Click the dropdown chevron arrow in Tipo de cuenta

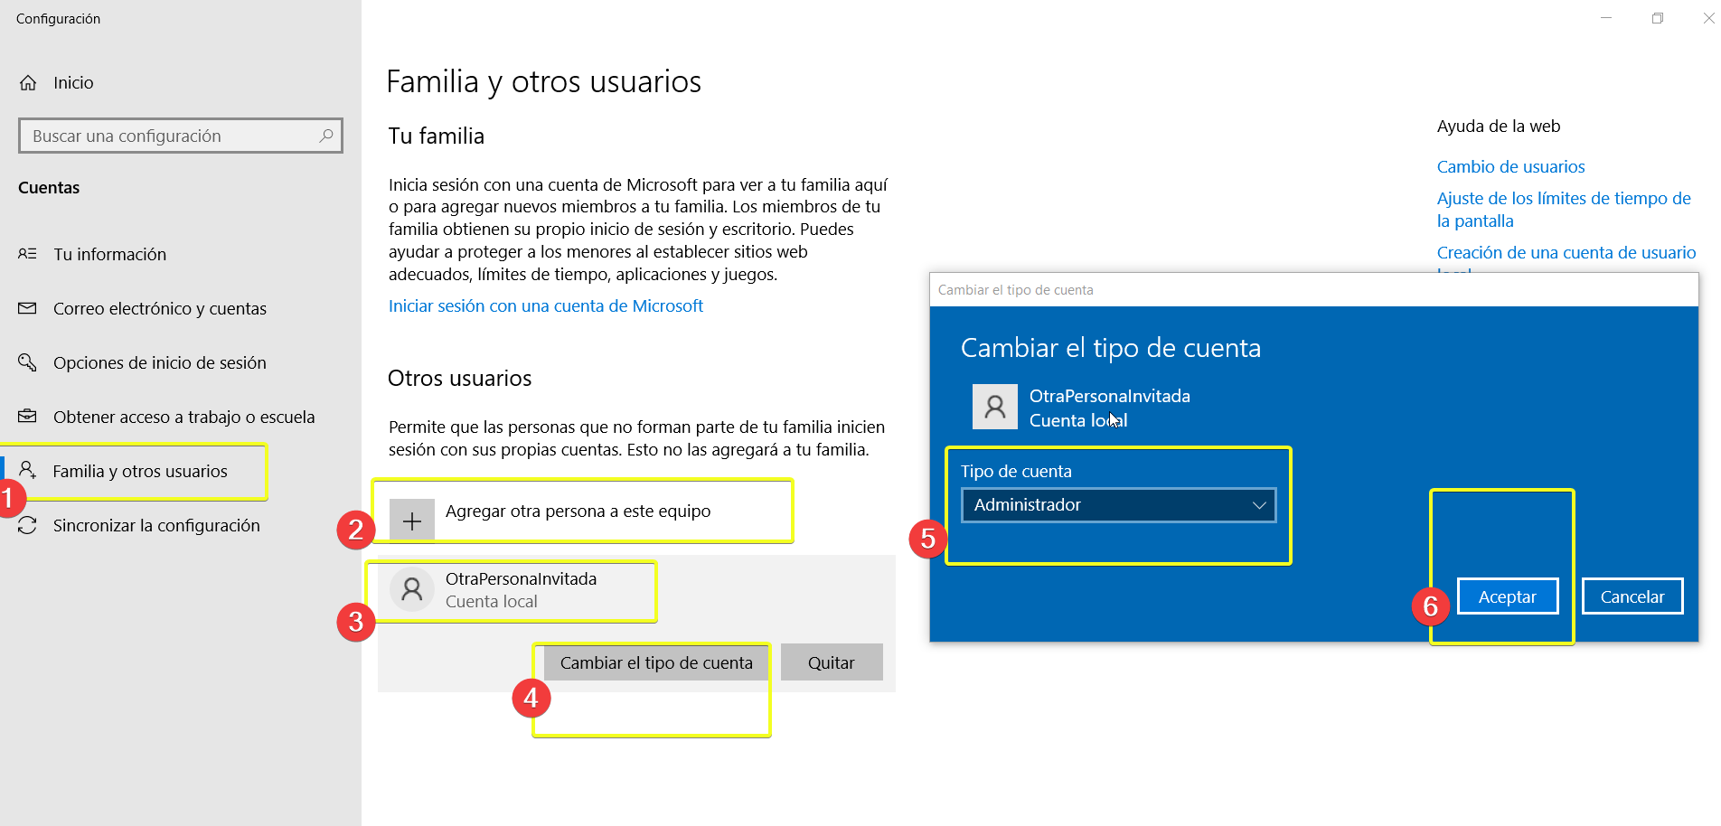[1259, 505]
